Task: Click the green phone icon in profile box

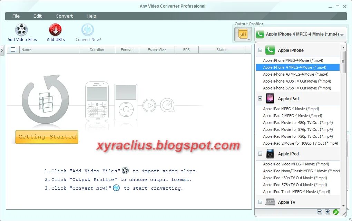Action: point(260,34)
